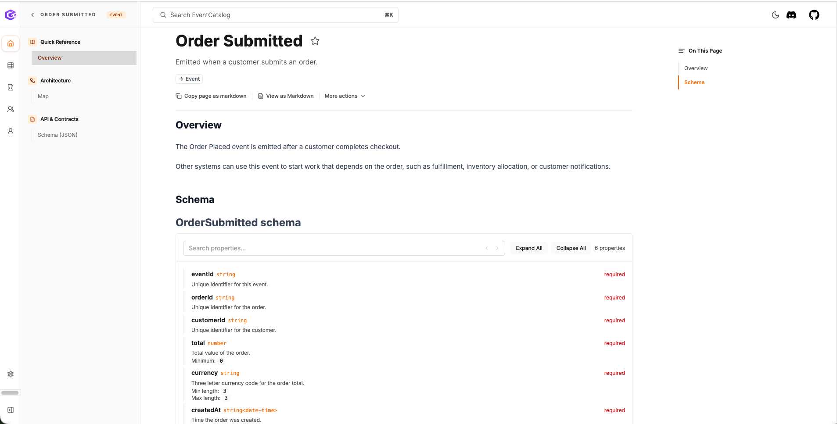
Task: Click the currency property name
Action: 205,373
